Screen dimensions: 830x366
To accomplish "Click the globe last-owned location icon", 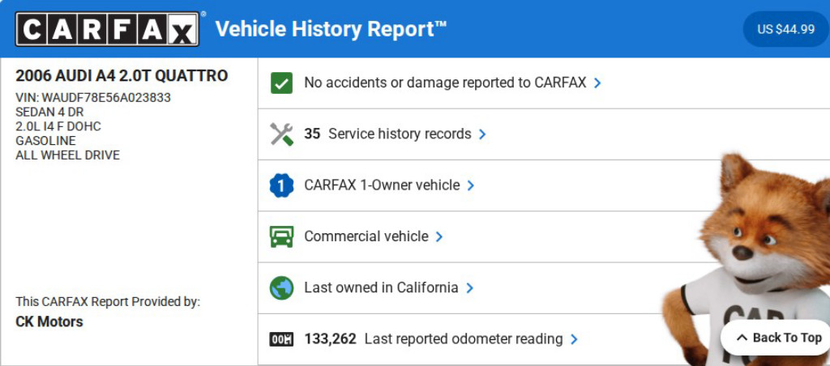I will pyautogui.click(x=281, y=287).
